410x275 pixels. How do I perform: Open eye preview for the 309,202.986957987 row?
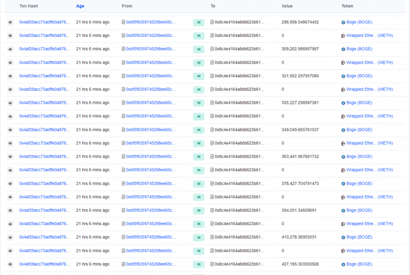click(x=10, y=49)
